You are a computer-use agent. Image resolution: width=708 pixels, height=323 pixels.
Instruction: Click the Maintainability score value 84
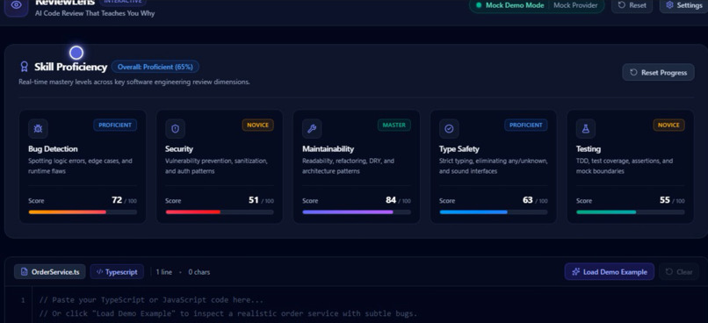click(391, 200)
